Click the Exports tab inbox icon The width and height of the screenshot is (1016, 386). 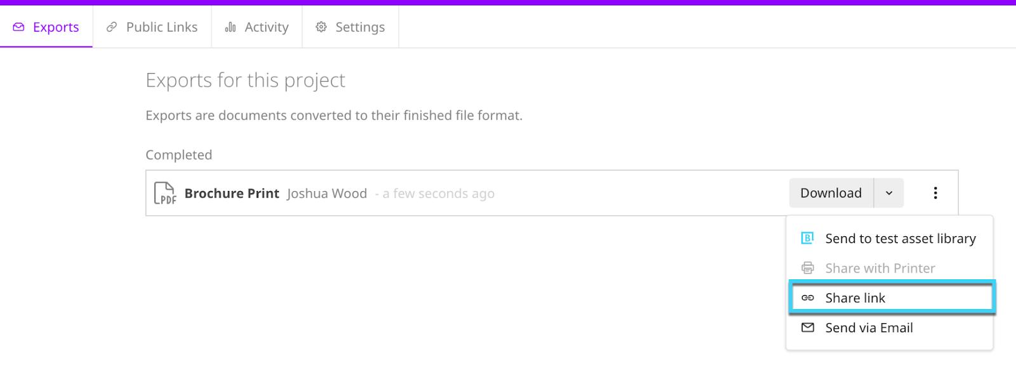pyautogui.click(x=19, y=27)
